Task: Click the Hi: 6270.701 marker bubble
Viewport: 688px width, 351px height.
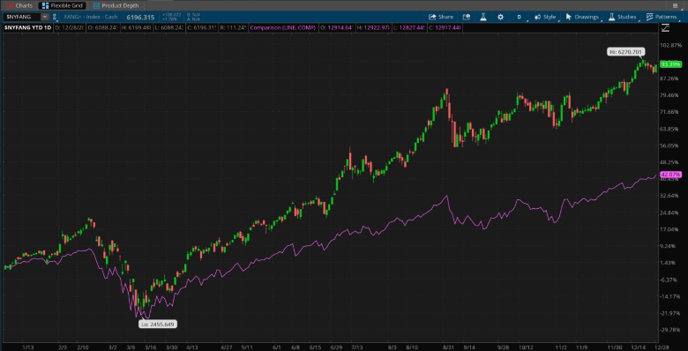Action: (x=625, y=52)
